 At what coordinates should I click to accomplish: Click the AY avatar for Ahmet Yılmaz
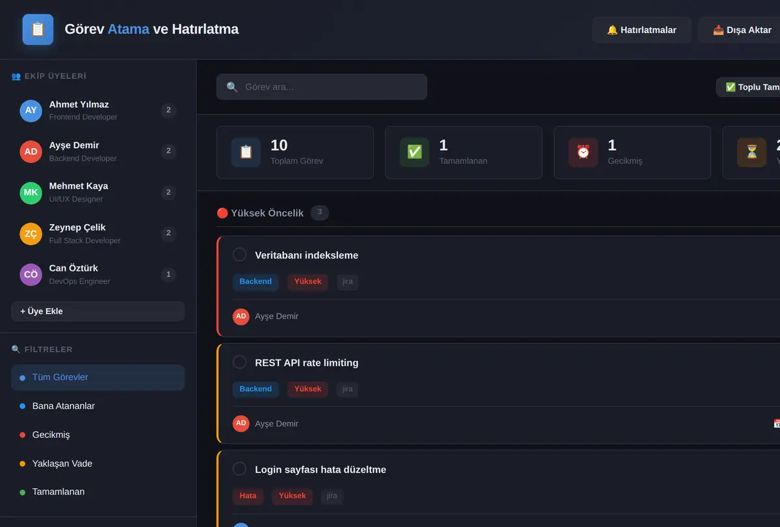pos(31,110)
